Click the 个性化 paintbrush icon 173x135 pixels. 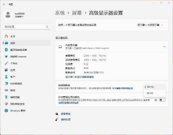coord(6,63)
